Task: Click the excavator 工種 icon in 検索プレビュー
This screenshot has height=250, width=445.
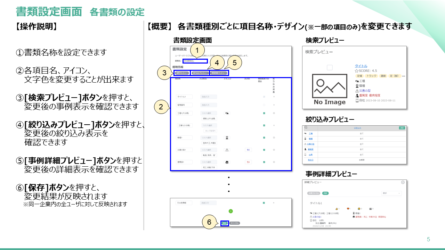Action: 357,81
